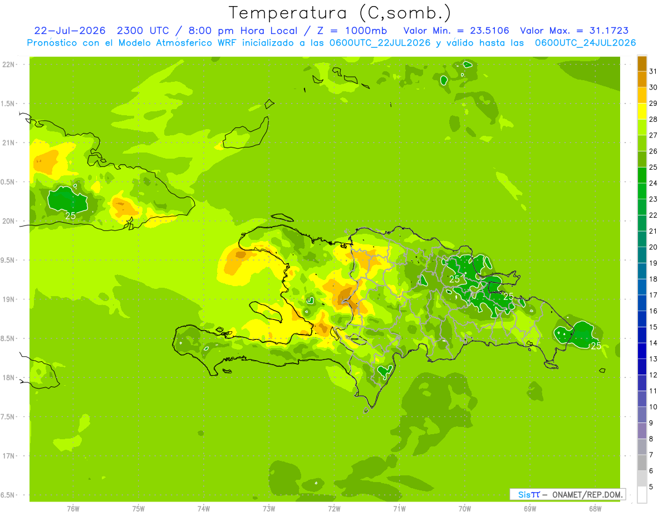Click the 71W longitude axis label
Screen dimensions: 668x516
click(x=399, y=509)
